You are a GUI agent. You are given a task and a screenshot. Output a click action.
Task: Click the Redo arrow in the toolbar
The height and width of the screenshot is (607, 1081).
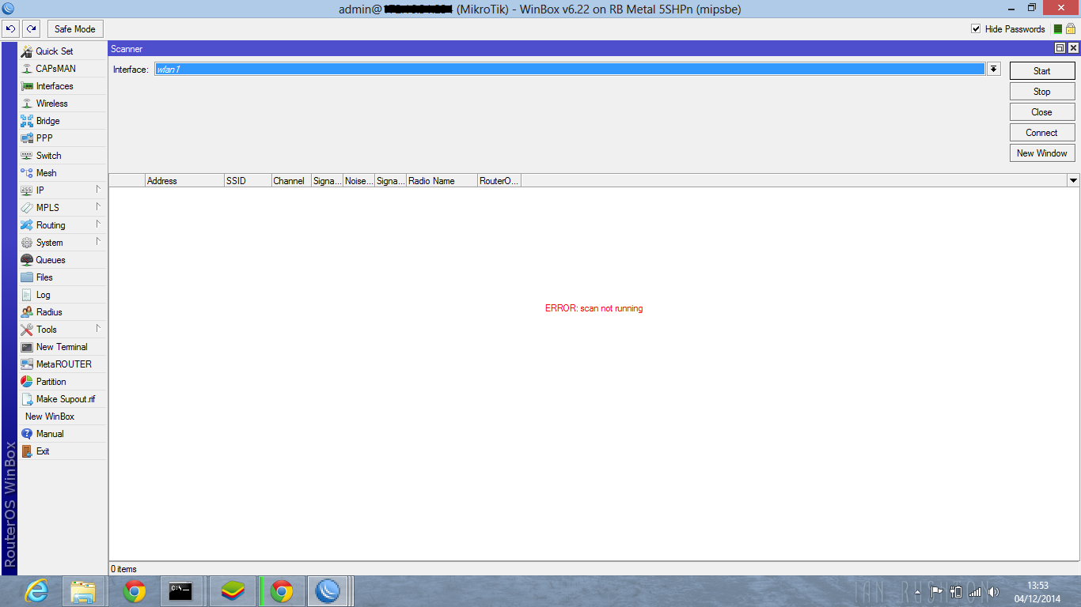(x=31, y=29)
